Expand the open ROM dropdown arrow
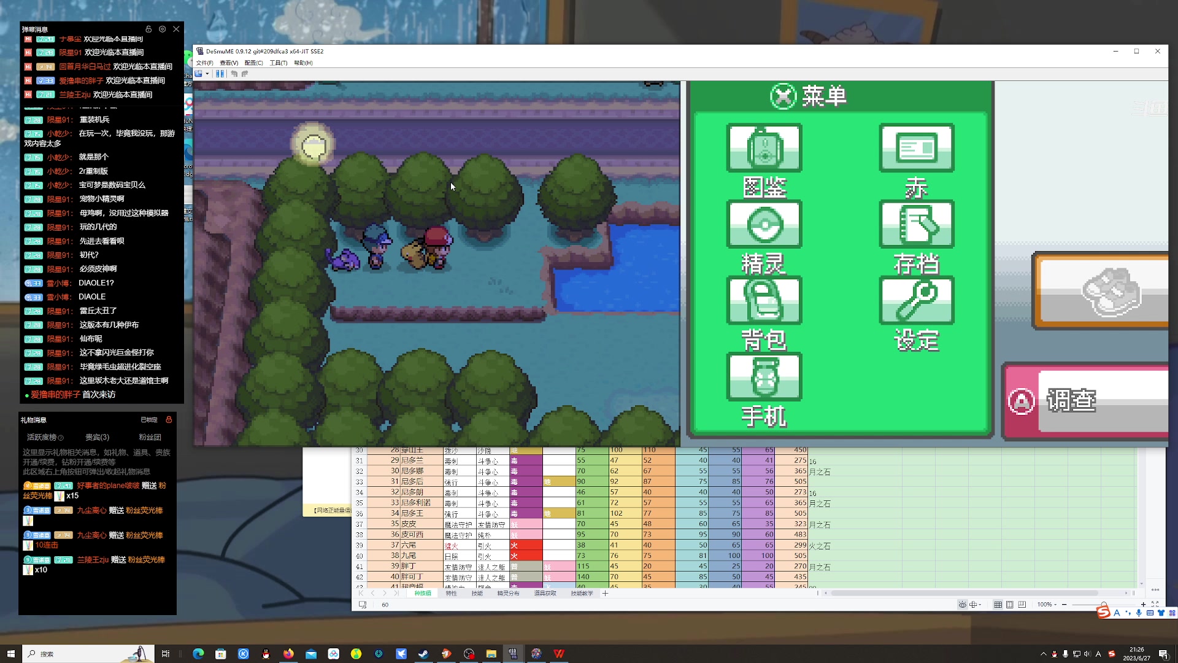 [207, 74]
